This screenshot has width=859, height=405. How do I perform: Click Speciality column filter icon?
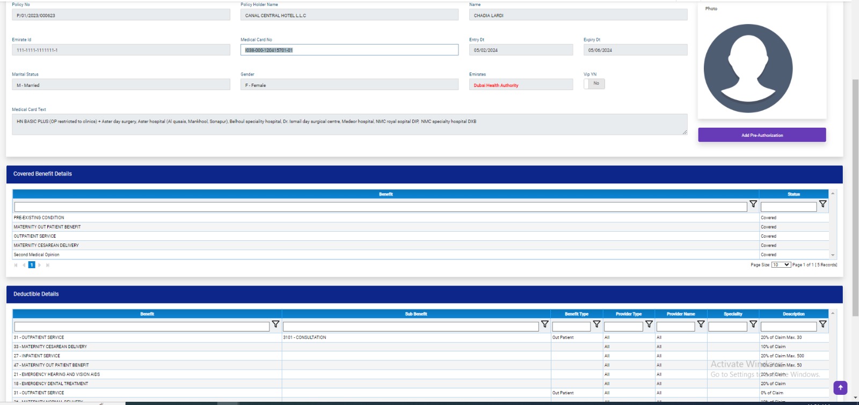click(x=753, y=324)
